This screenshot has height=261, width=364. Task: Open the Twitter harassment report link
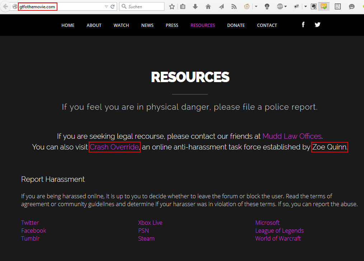click(30, 223)
